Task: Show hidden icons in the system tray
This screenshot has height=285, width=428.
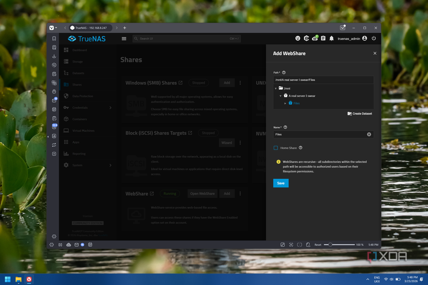Action: click(x=367, y=279)
